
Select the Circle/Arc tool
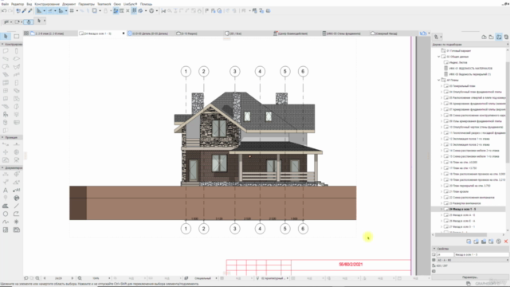(x=6, y=214)
